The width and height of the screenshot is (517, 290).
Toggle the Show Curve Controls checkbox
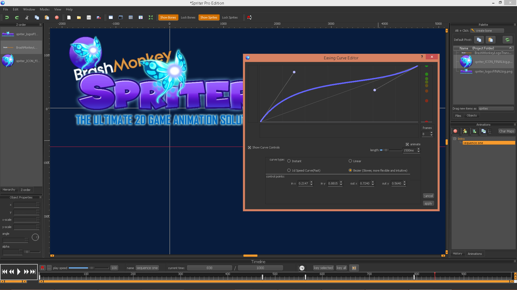coord(250,147)
